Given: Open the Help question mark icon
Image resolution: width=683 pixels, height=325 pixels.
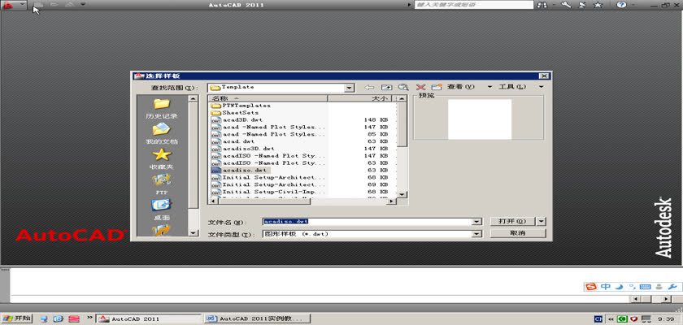Looking at the screenshot, I should pos(621,5).
